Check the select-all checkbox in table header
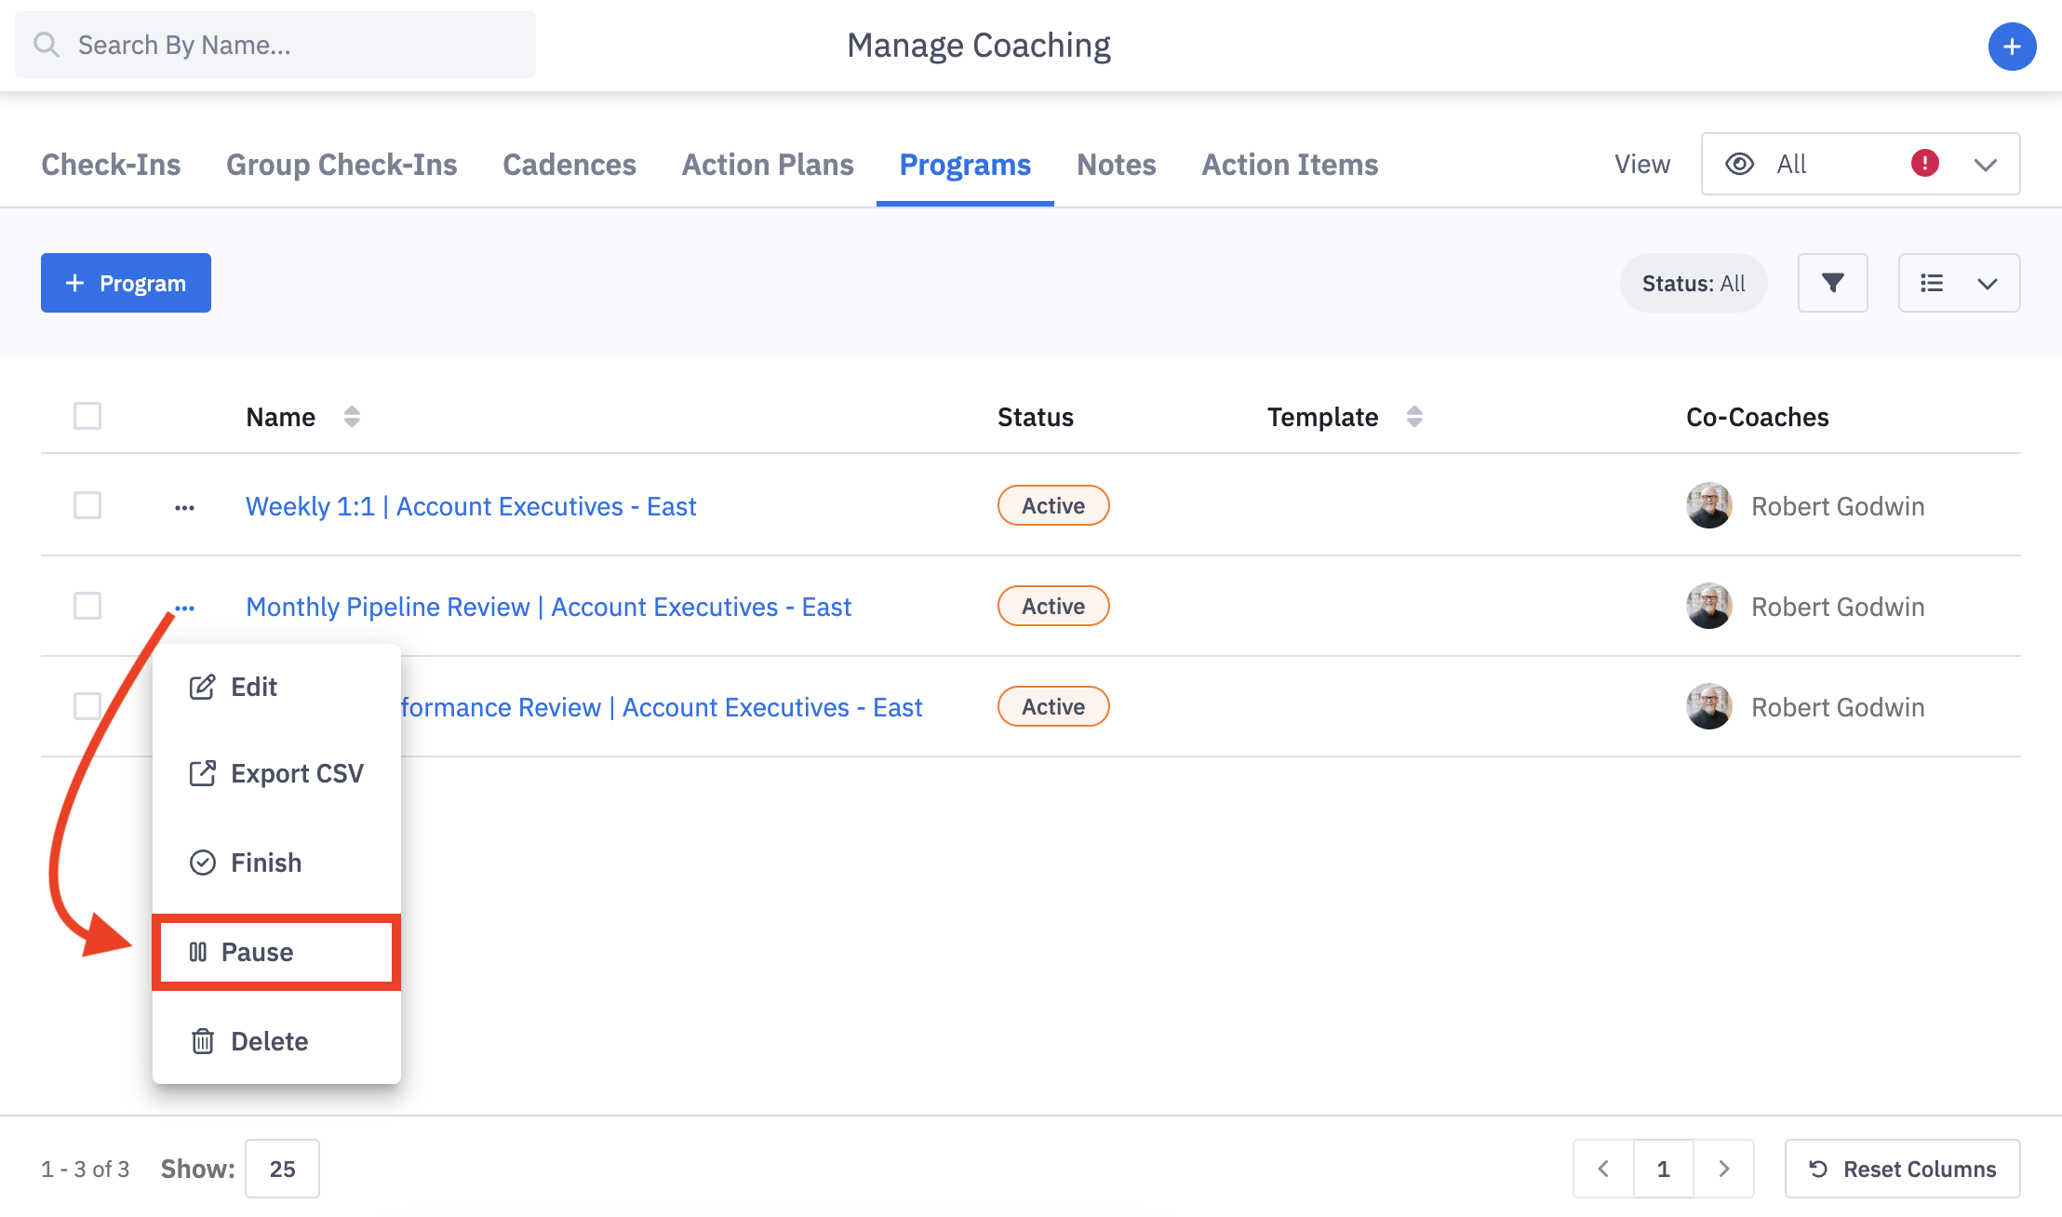The height and width of the screenshot is (1217, 2062). 87,416
